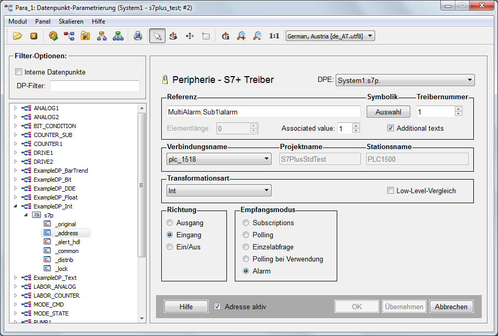The image size is (498, 336).
Task: Click the zoom in magnifier icon
Action: coord(241,36)
